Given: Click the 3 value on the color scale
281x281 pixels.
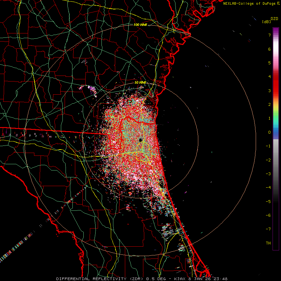Looking at the screenshot, I should tap(269, 91).
